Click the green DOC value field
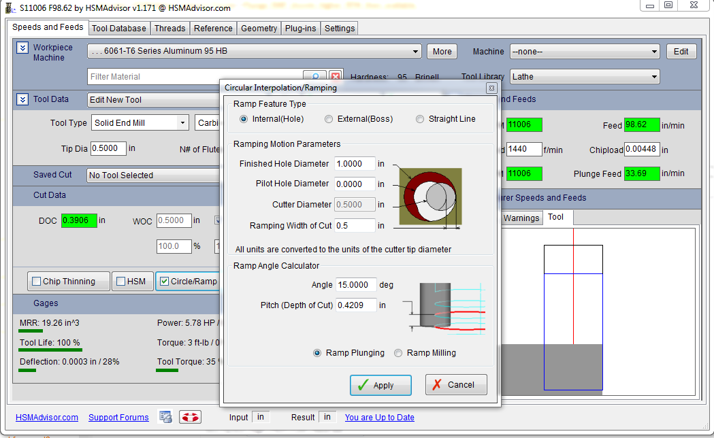Viewport: 714px width, 438px height. point(79,220)
